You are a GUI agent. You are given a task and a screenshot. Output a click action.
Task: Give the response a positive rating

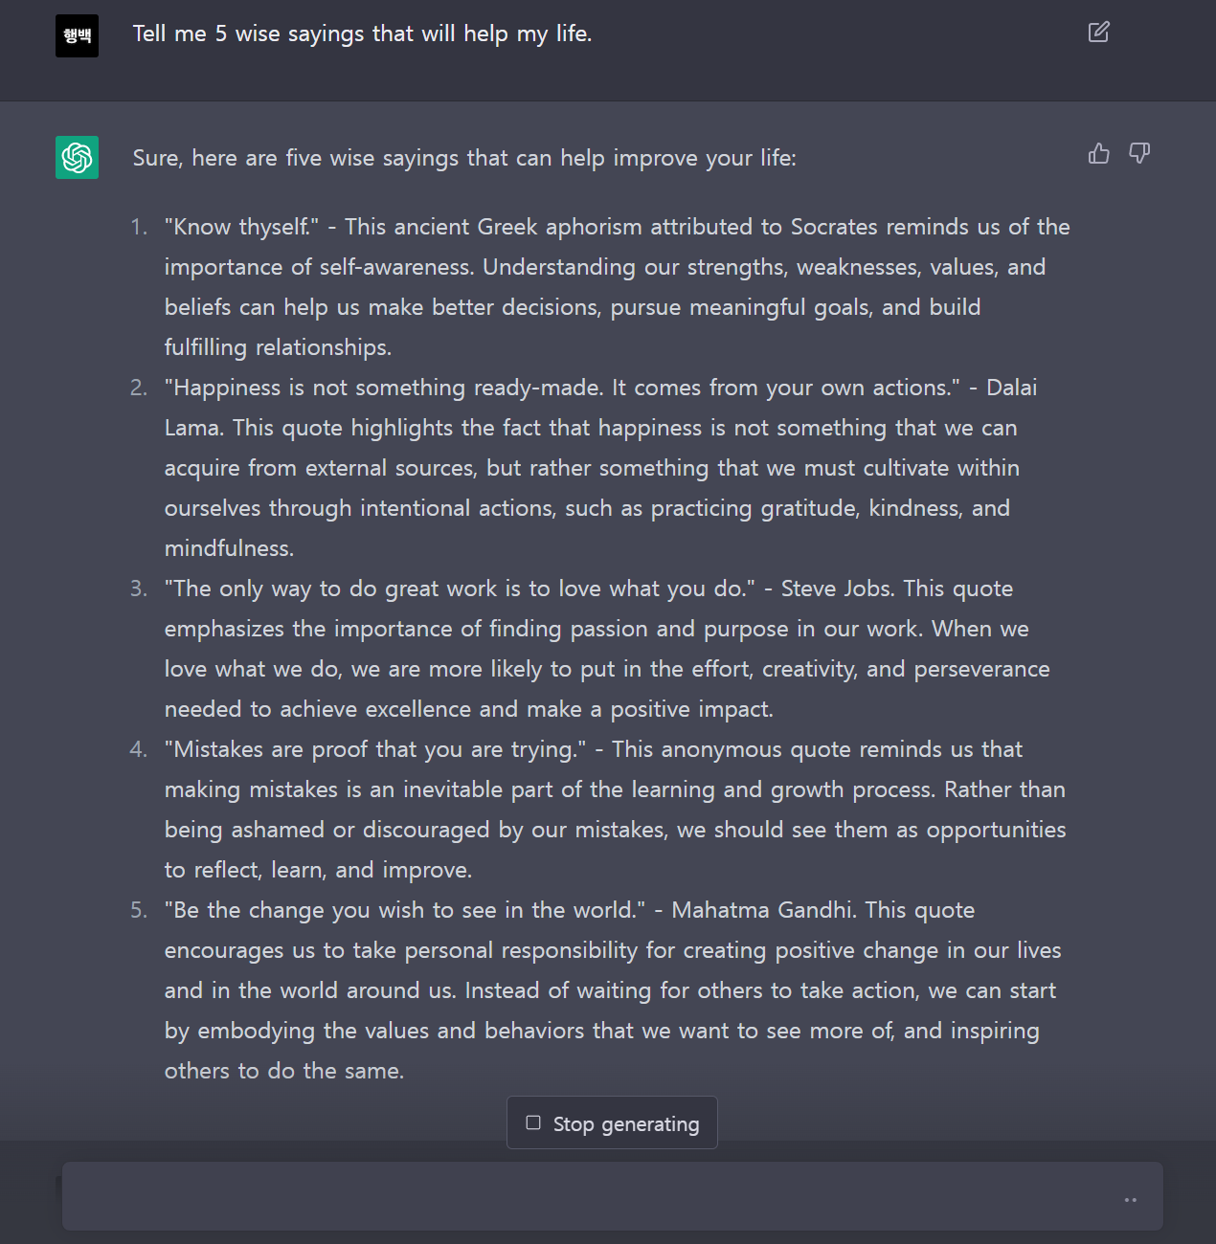click(1098, 153)
